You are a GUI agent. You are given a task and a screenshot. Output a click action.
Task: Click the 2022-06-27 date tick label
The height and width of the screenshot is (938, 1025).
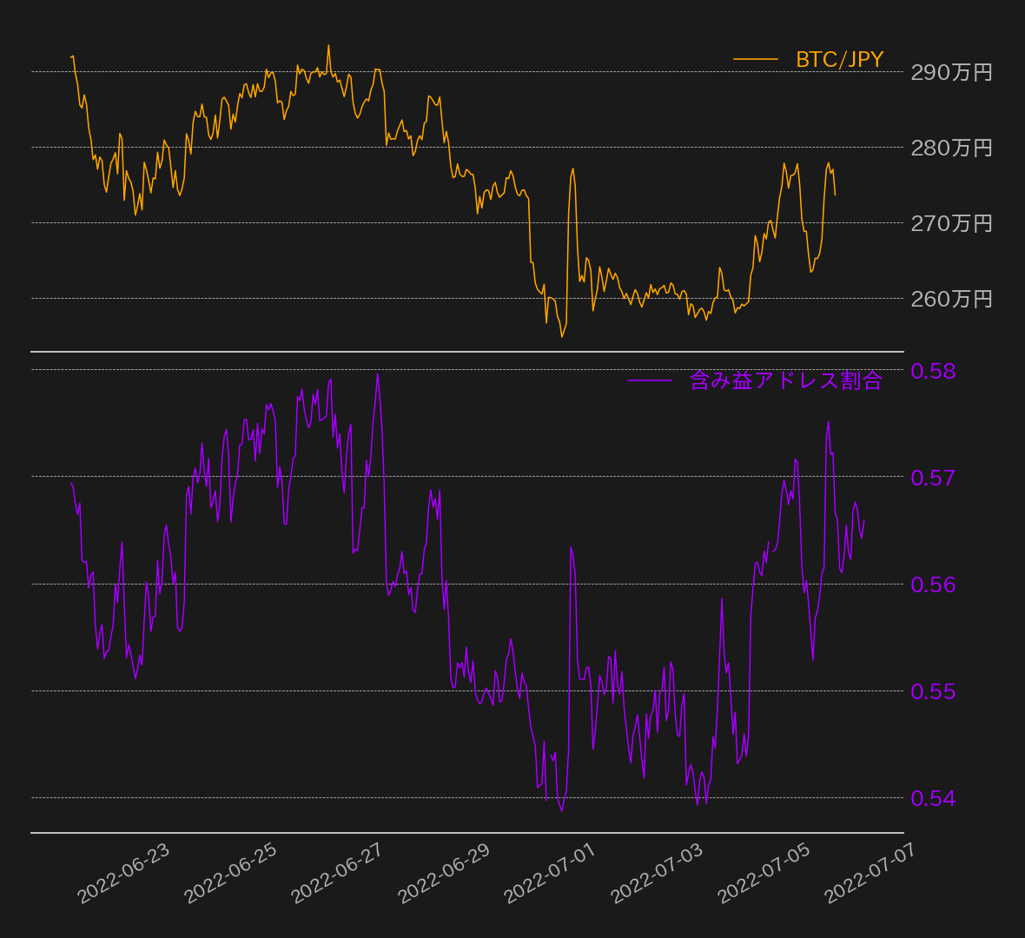(337, 873)
